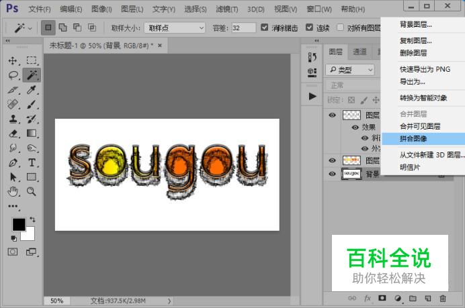
Task: Hide the bevel effect eye icon
Action: click(365, 138)
